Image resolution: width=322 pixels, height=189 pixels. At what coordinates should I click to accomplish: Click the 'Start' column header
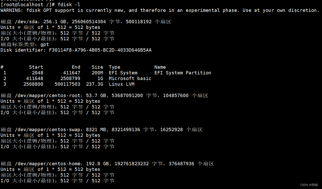36,67
